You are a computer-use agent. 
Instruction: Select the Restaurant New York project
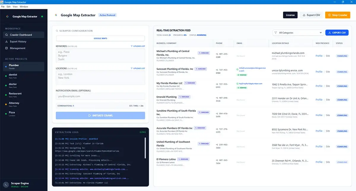(x=24, y=95)
